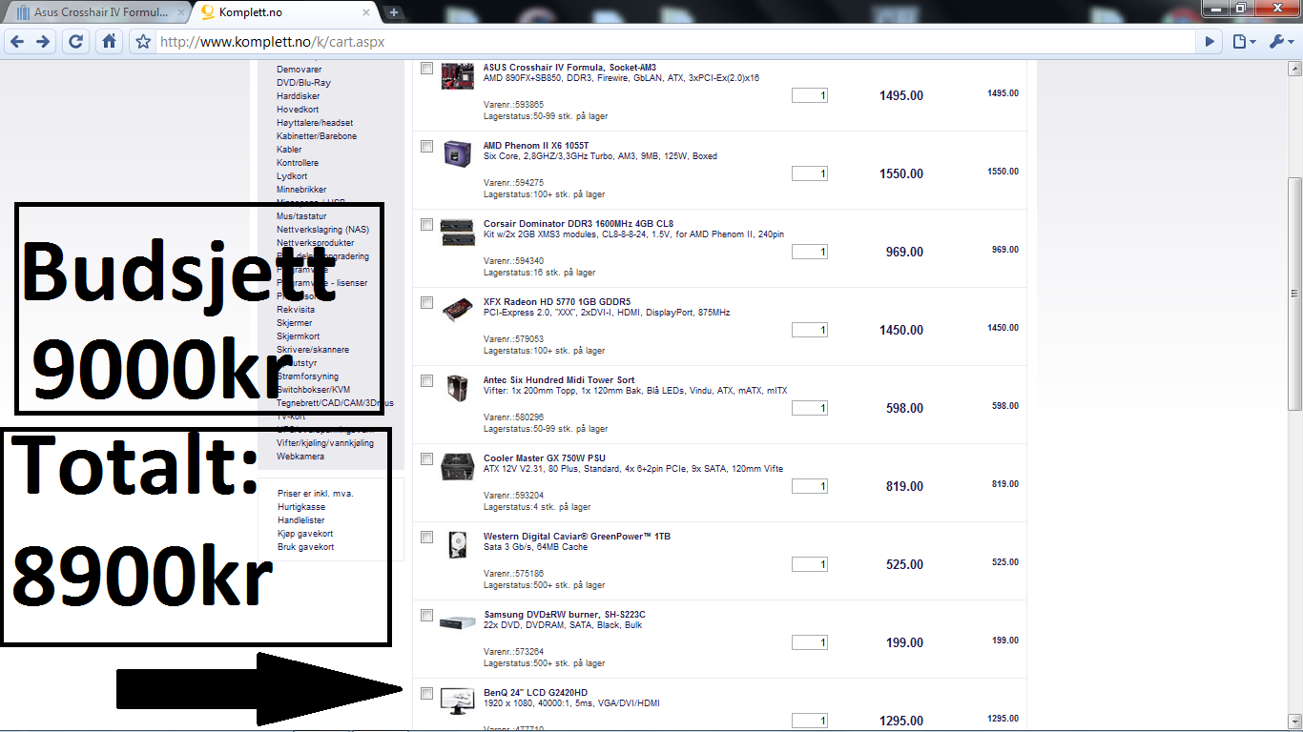The image size is (1303, 732).
Task: Tick the checkbox for ASUS Crosshair IV Formula
Action: pos(426,68)
